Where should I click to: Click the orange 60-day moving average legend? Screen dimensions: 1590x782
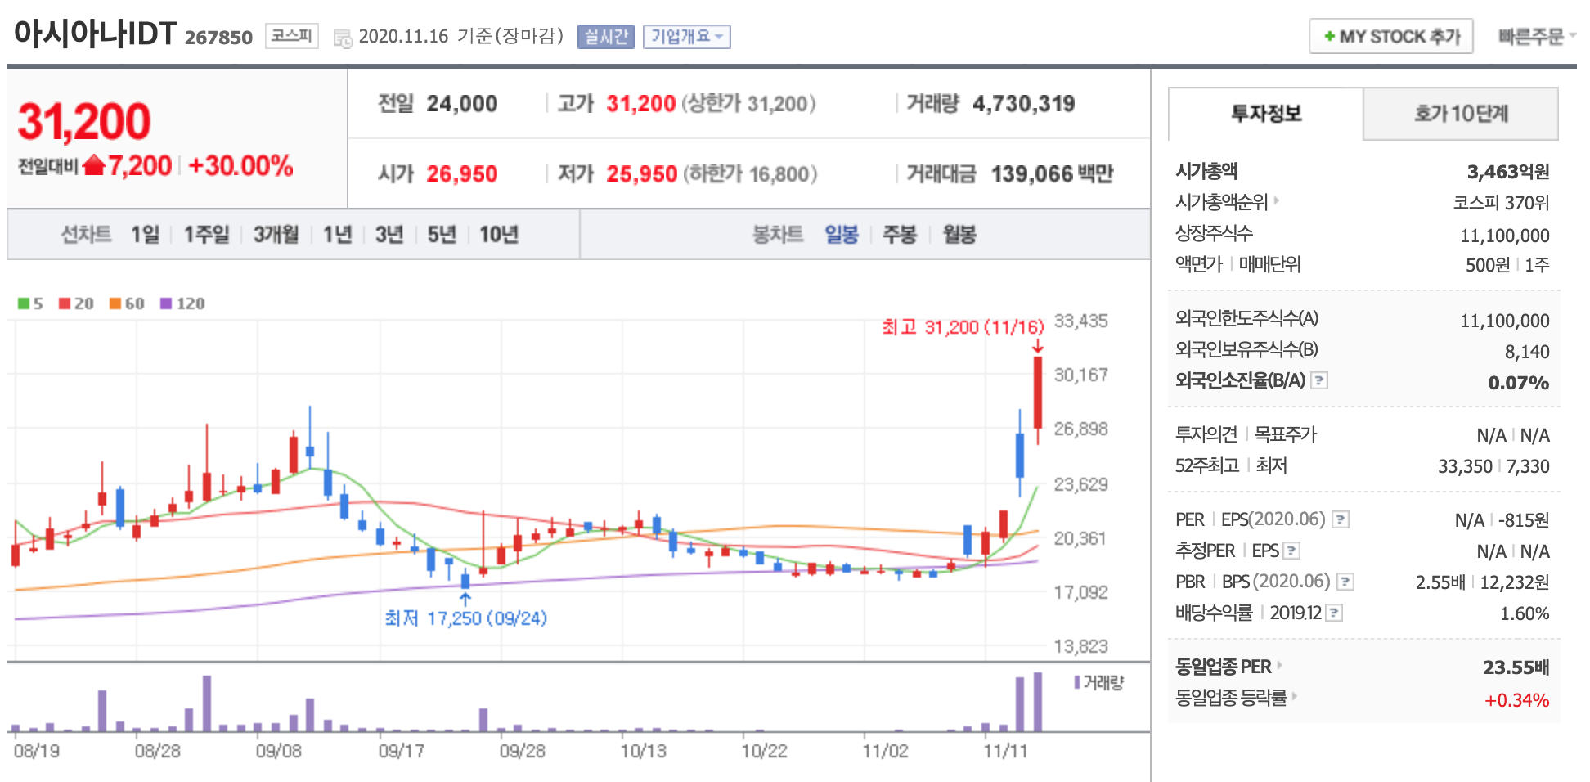pos(127,303)
